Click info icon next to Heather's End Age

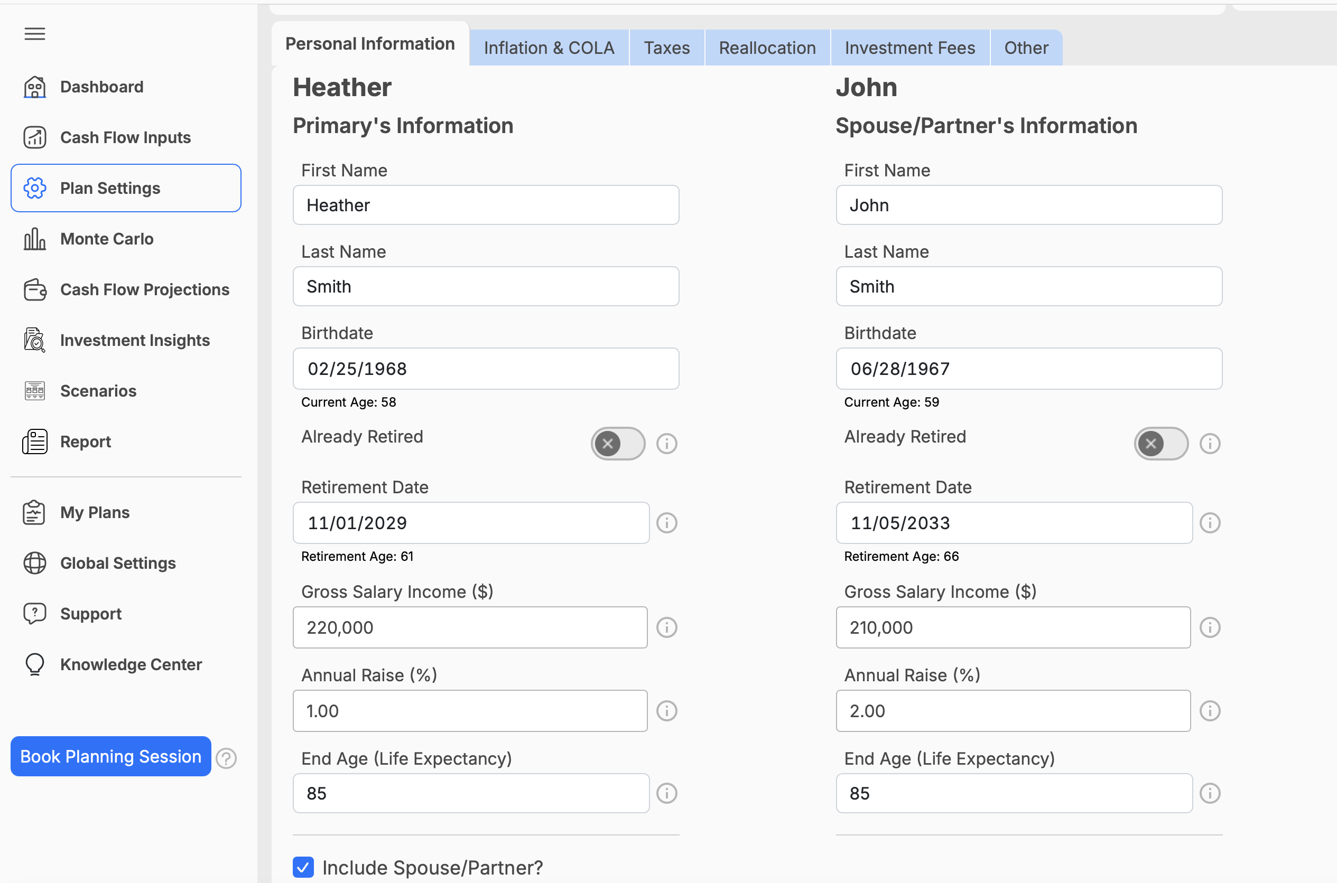click(x=666, y=793)
